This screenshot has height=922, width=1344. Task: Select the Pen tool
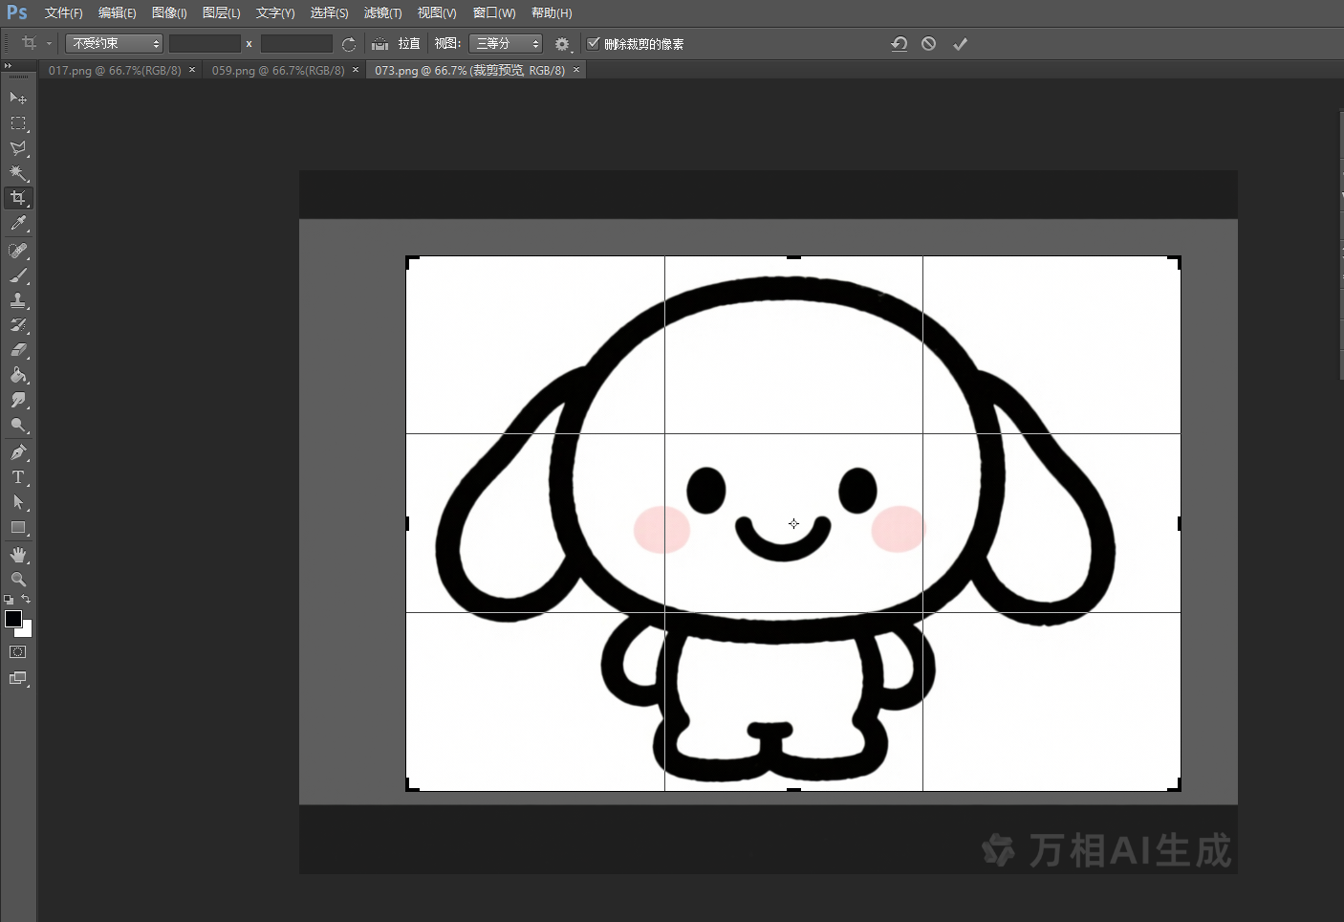[x=18, y=452]
